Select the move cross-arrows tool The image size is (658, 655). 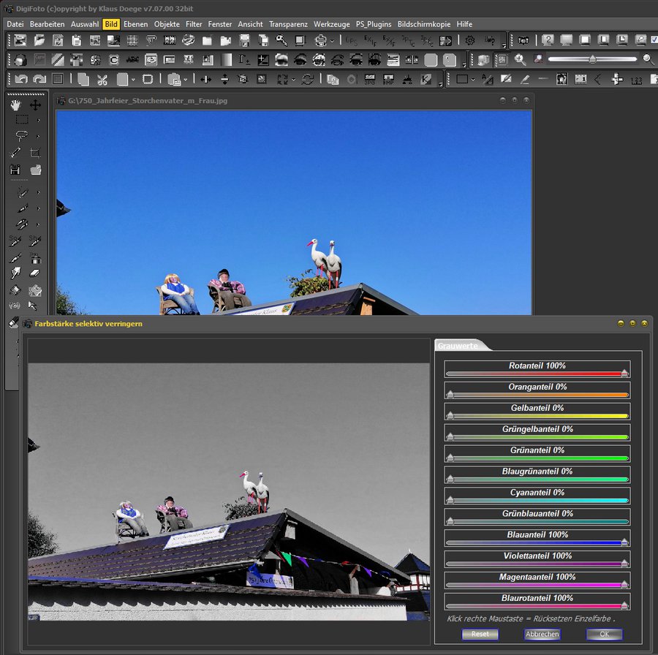click(35, 105)
